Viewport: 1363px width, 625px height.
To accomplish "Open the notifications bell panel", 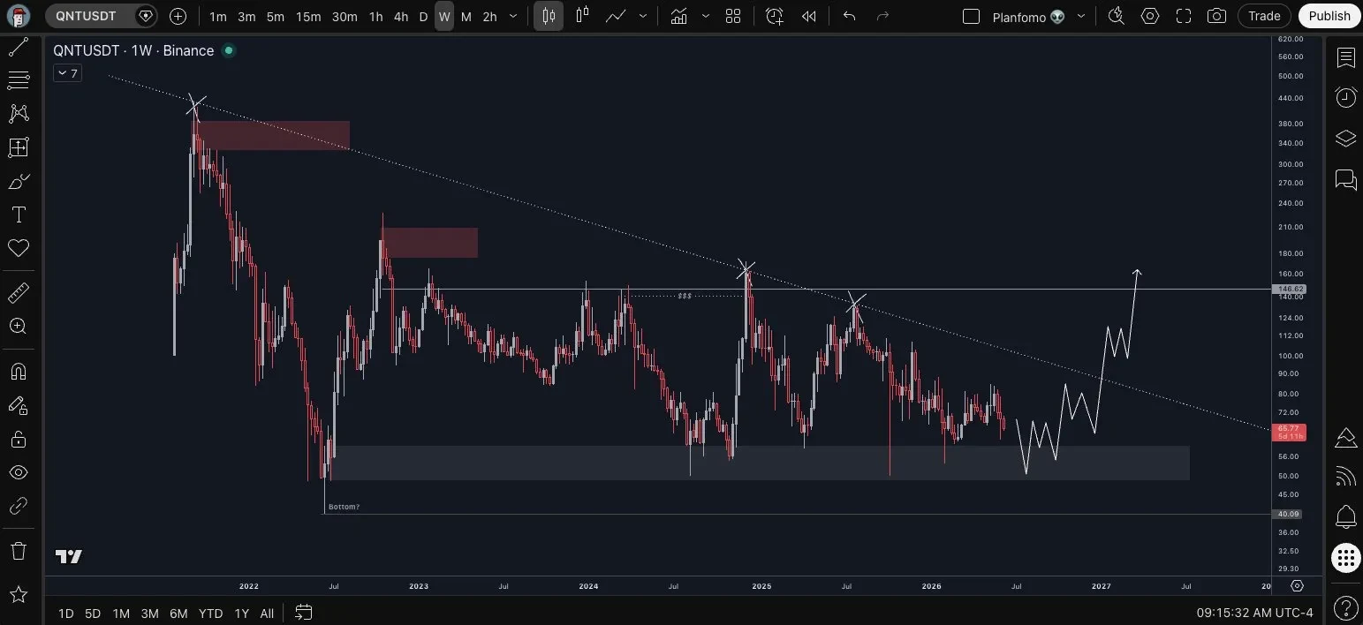I will coord(1345,516).
